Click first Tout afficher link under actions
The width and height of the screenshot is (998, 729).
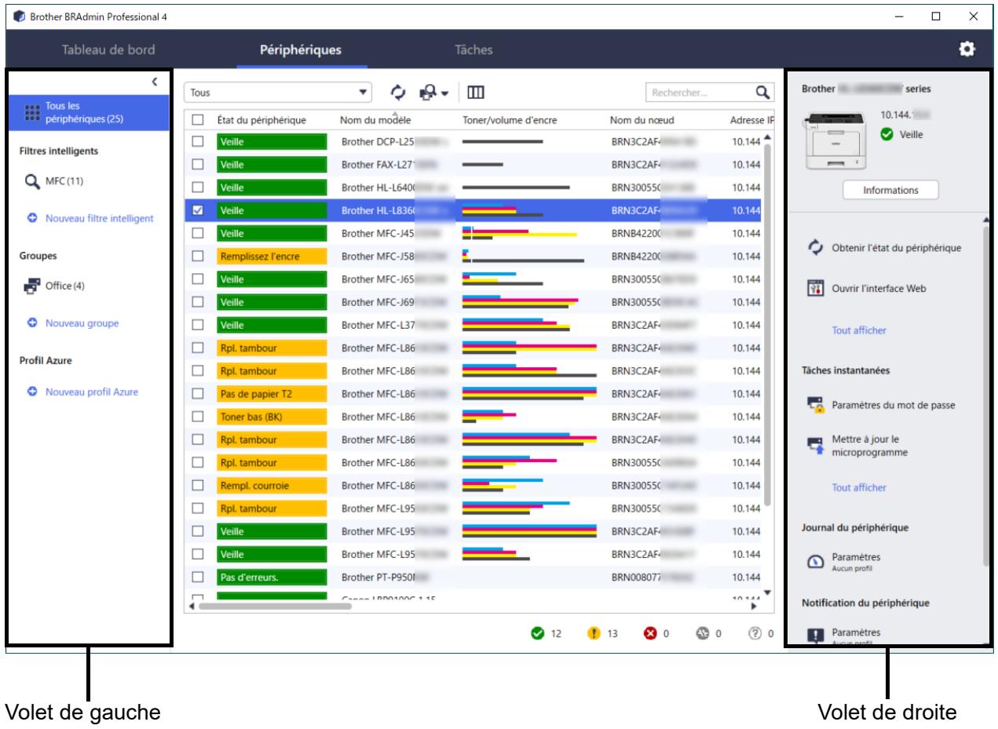click(x=859, y=330)
